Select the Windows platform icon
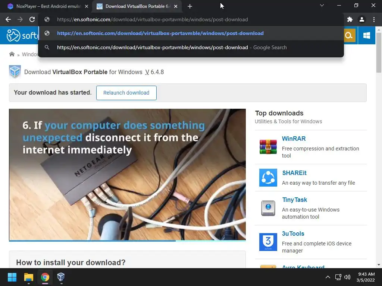382x286 pixels. [366, 35]
